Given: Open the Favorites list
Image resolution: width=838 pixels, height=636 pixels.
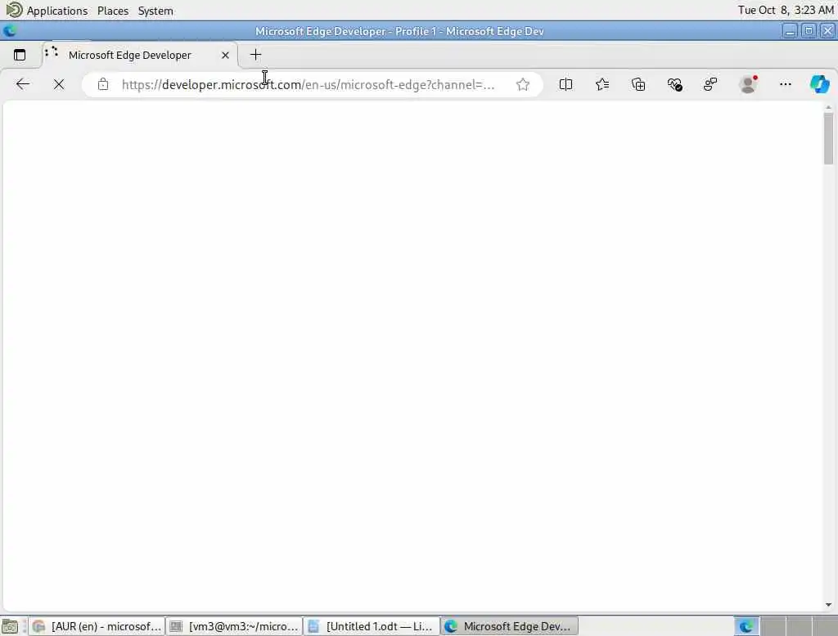Looking at the screenshot, I should point(602,84).
